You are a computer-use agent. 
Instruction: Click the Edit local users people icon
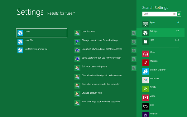pos(77,68)
